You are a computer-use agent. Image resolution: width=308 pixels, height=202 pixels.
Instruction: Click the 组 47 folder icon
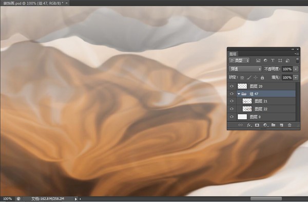point(244,94)
